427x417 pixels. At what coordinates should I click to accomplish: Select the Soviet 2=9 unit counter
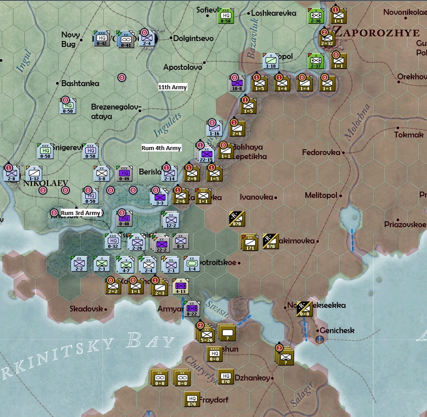[192, 174]
